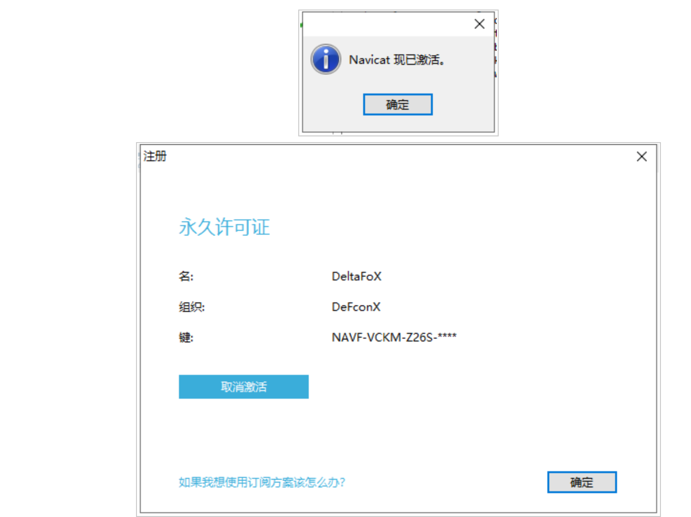Select the organization value DeFconX

tap(356, 307)
